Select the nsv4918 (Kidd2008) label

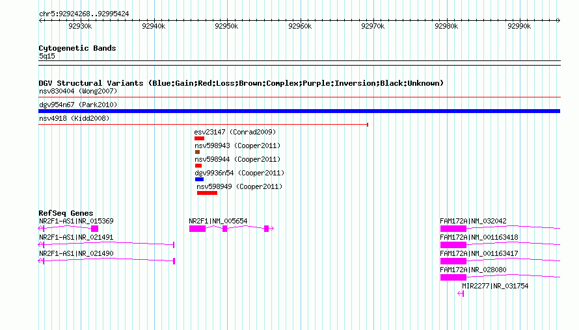click(x=74, y=118)
